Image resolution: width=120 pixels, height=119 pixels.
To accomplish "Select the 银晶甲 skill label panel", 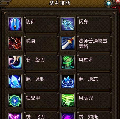I will (41, 101).
